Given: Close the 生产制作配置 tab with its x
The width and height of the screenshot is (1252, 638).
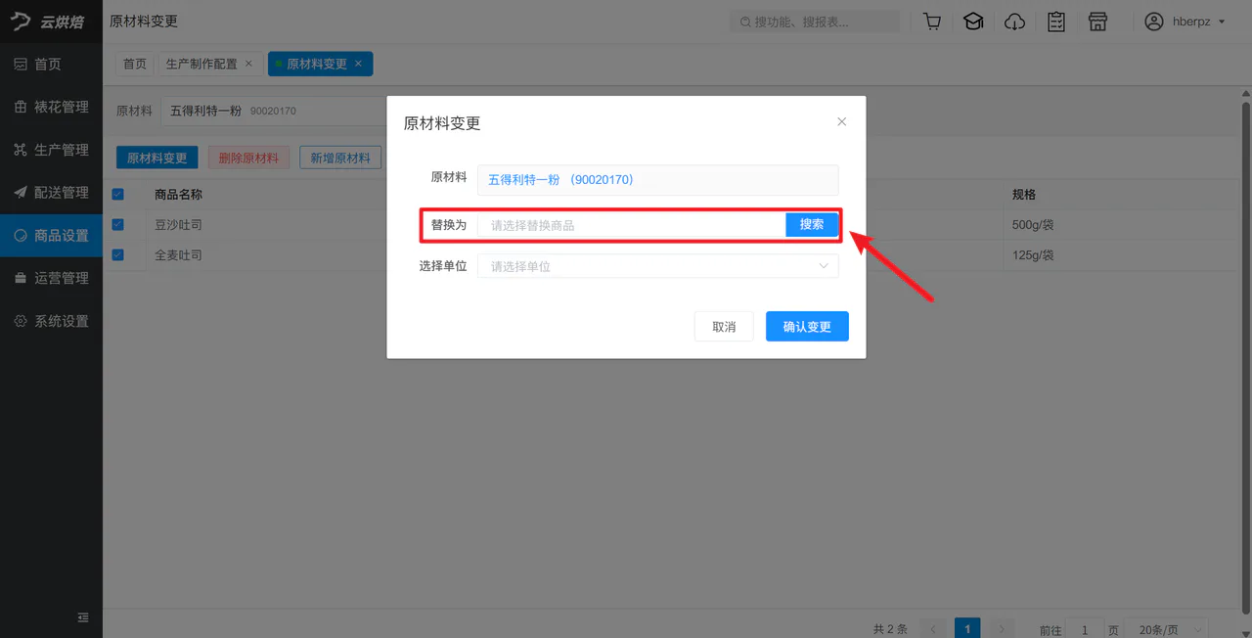Looking at the screenshot, I should (248, 64).
